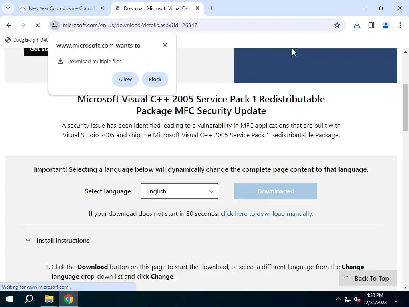
Task: Allow downloading multiple files
Action: coord(125,80)
